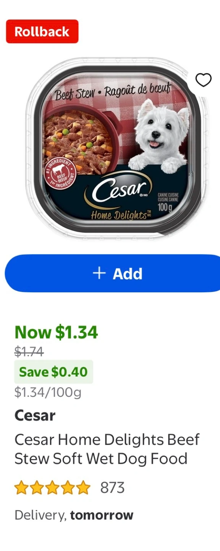Screen dimensions: 220x551
Task: Tap the heart icon to favorite item
Action: [203, 80]
